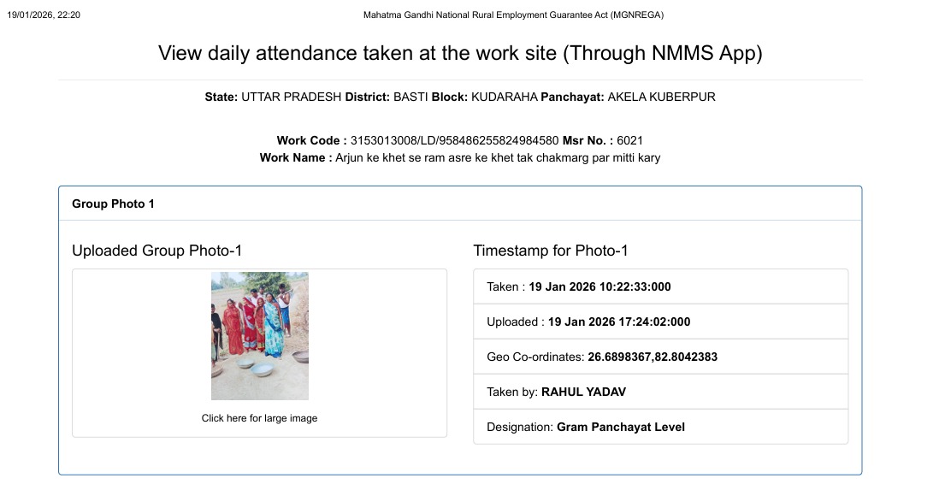Click the Block value 'KUDARAHA'
Image resolution: width=939 pixels, height=484 pixels.
tap(505, 97)
